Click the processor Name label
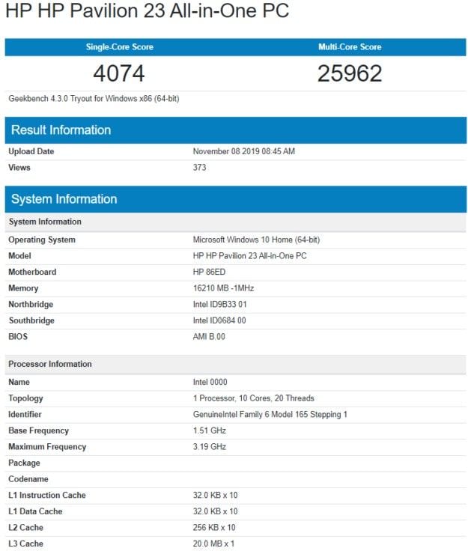The width and height of the screenshot is (468, 554). pos(19,383)
